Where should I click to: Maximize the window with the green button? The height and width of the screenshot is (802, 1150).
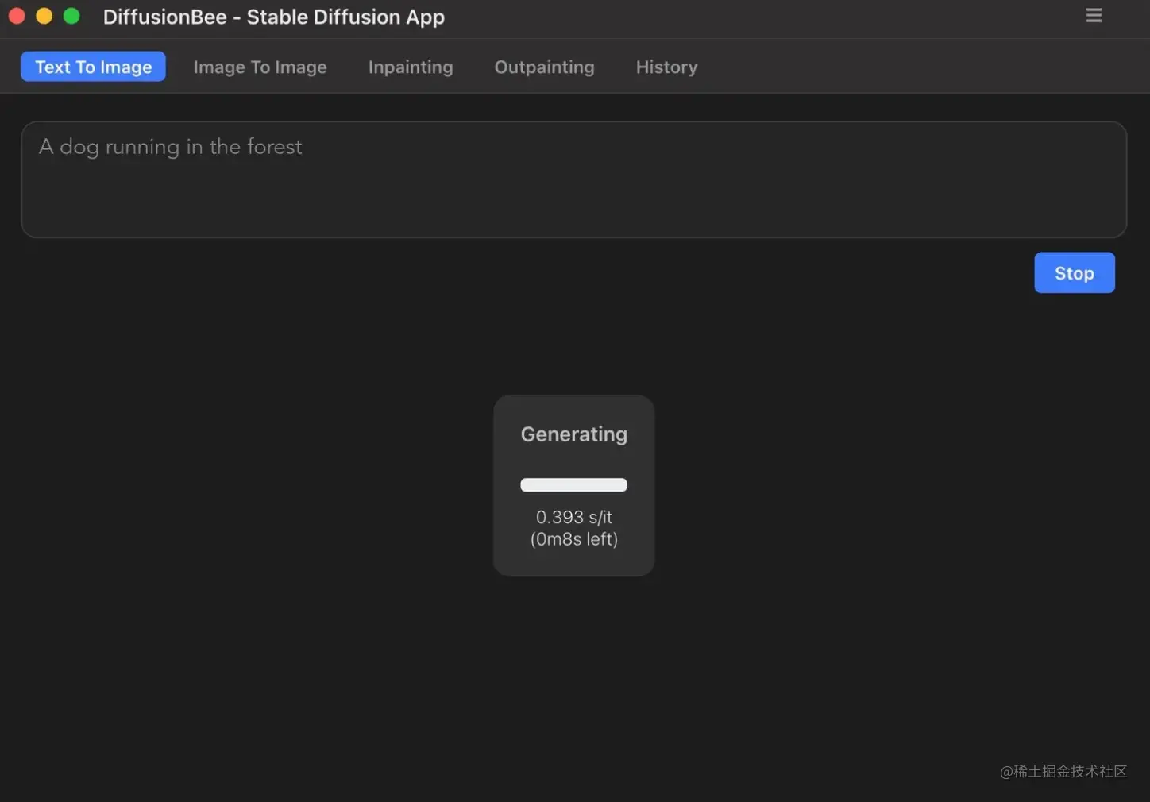(x=71, y=16)
